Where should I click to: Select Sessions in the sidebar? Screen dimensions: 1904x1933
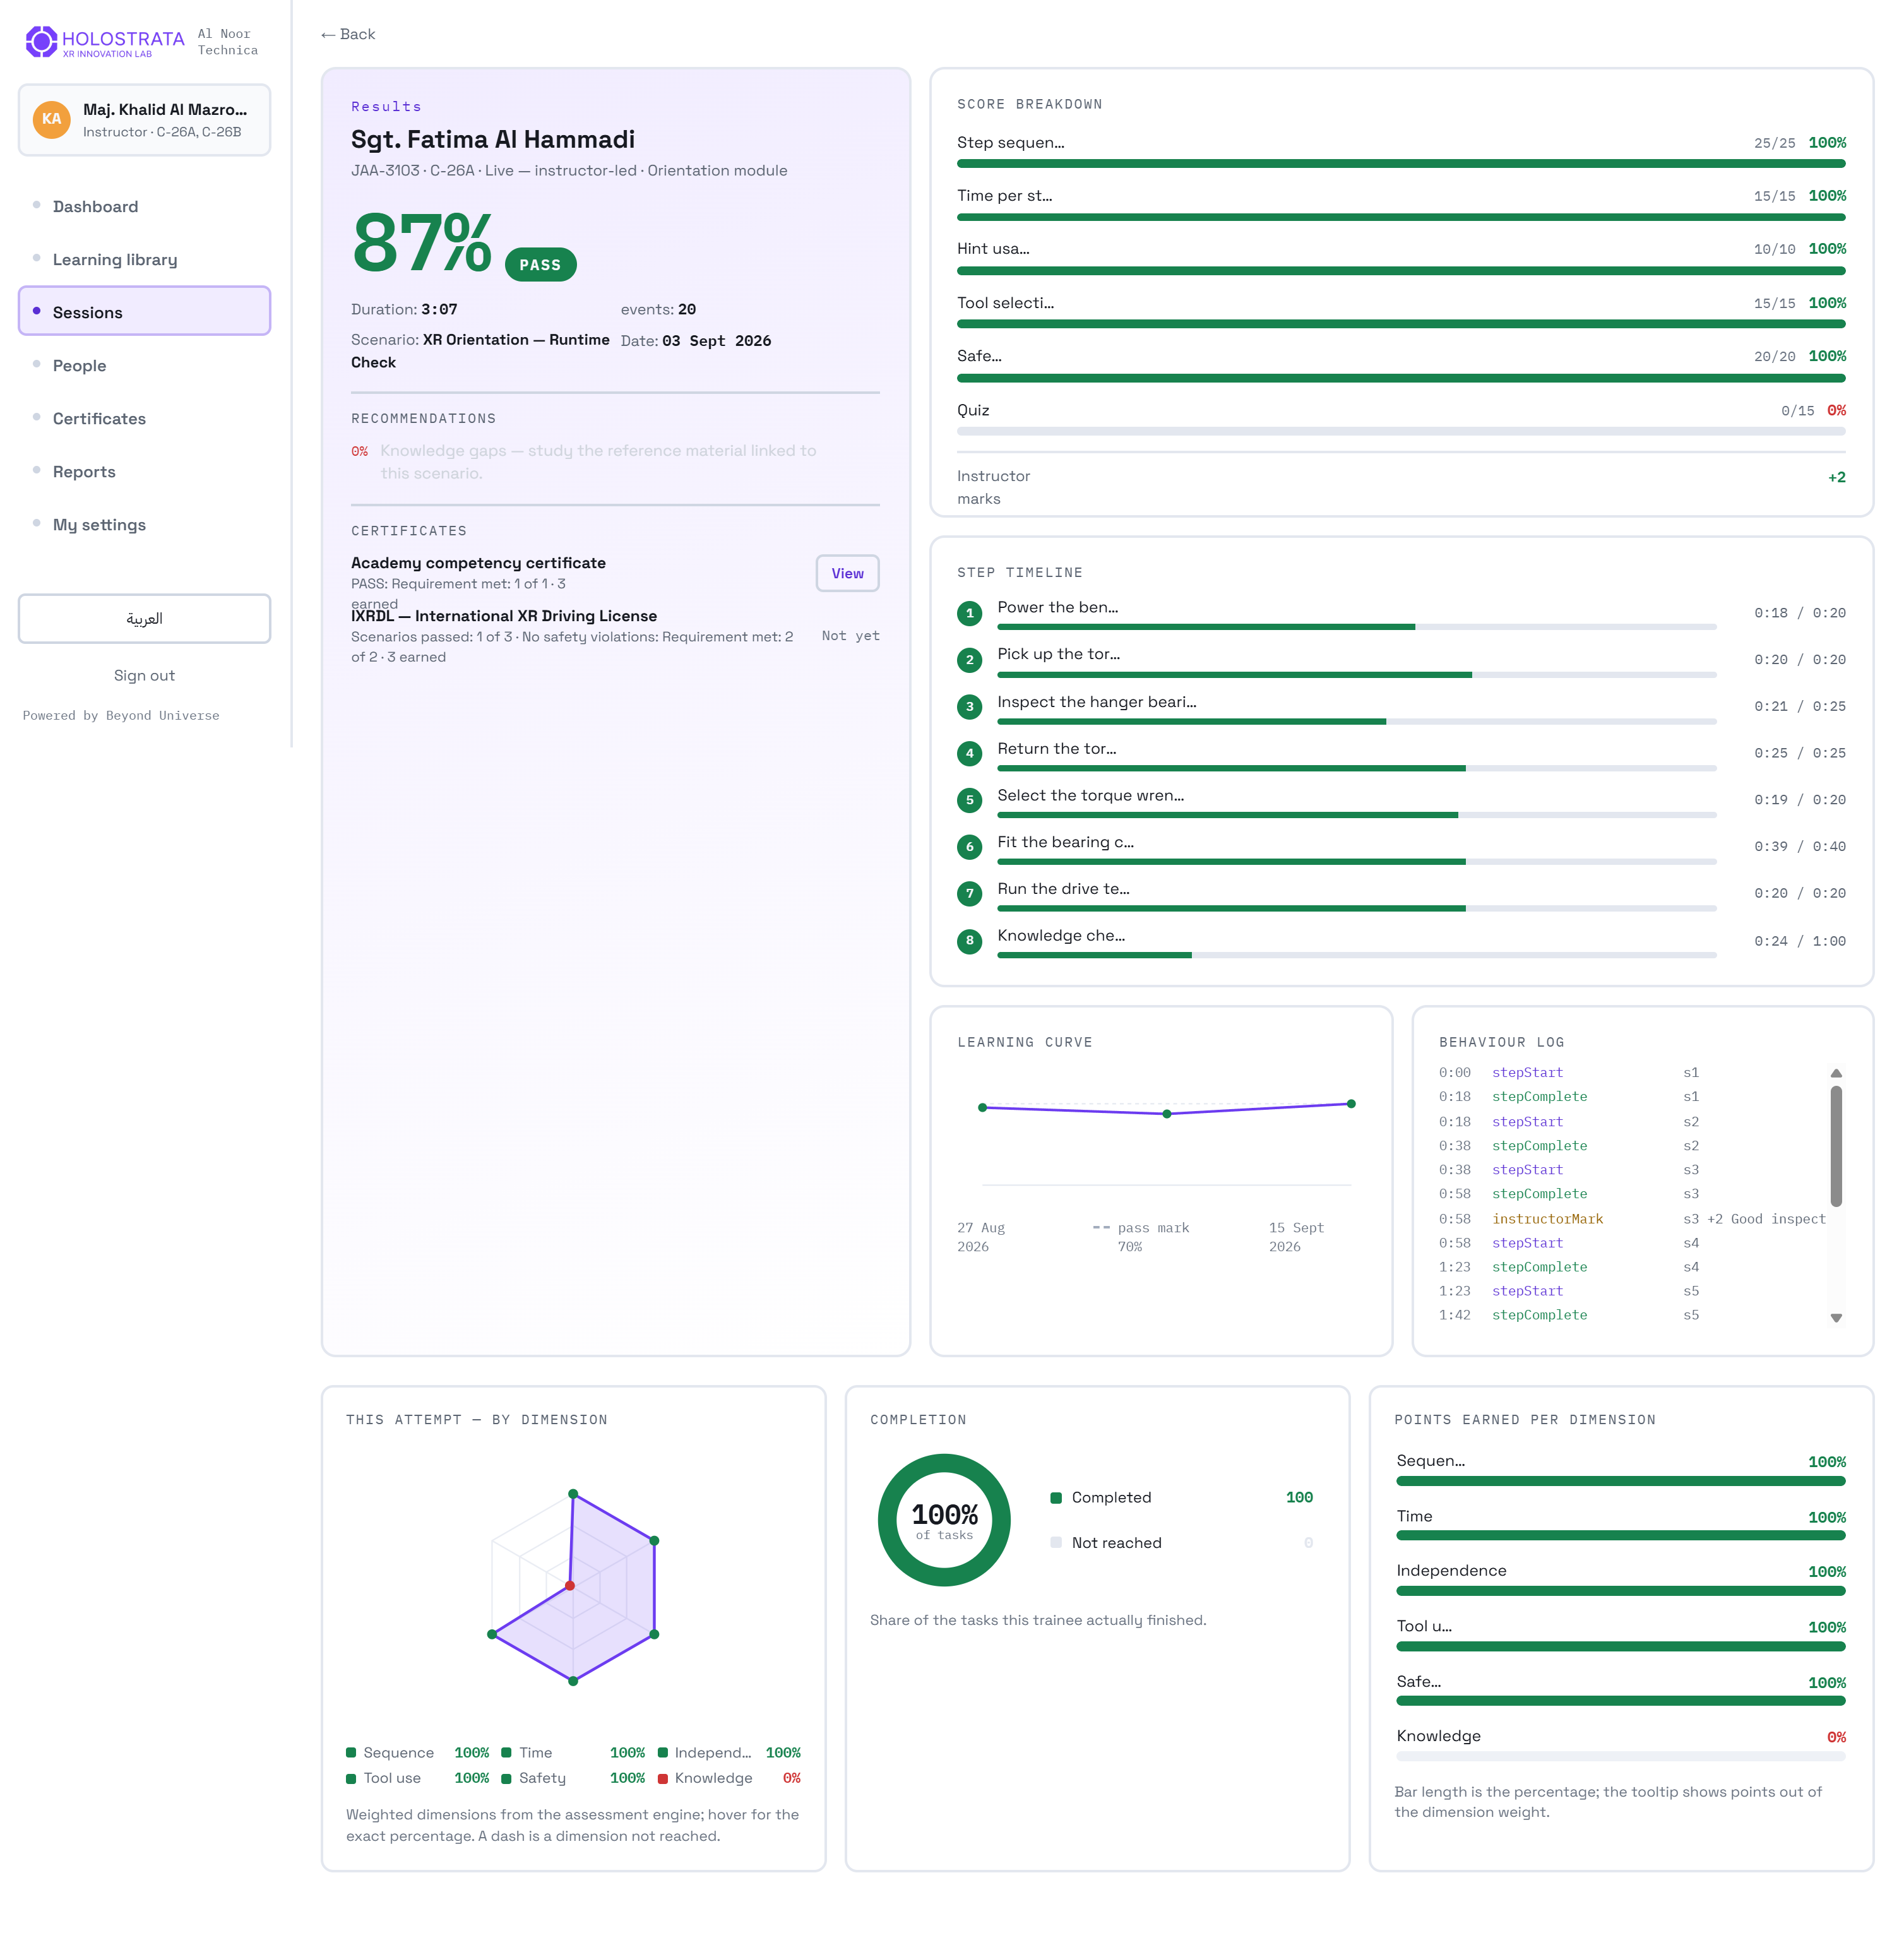144,312
